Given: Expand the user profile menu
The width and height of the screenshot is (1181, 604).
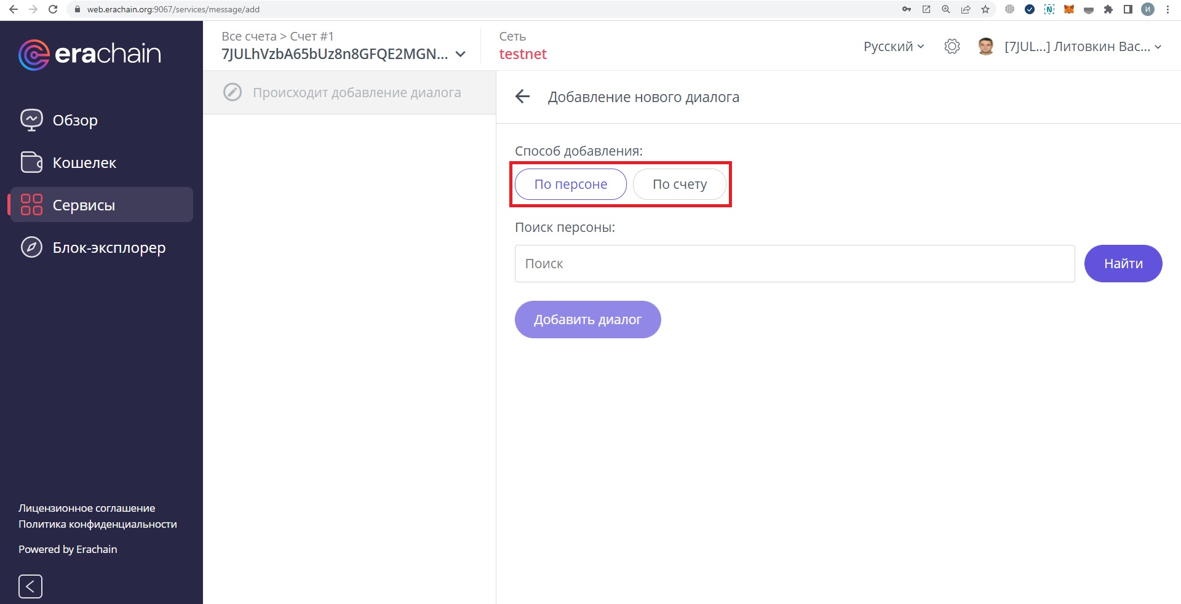Looking at the screenshot, I should click(1083, 47).
